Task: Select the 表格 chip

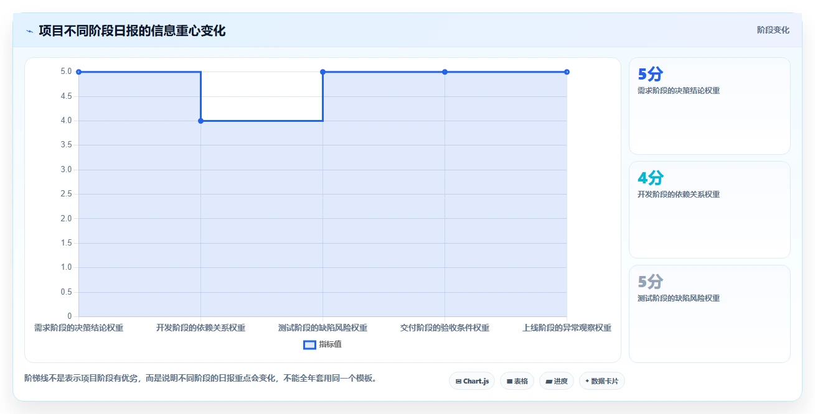Action: point(517,381)
